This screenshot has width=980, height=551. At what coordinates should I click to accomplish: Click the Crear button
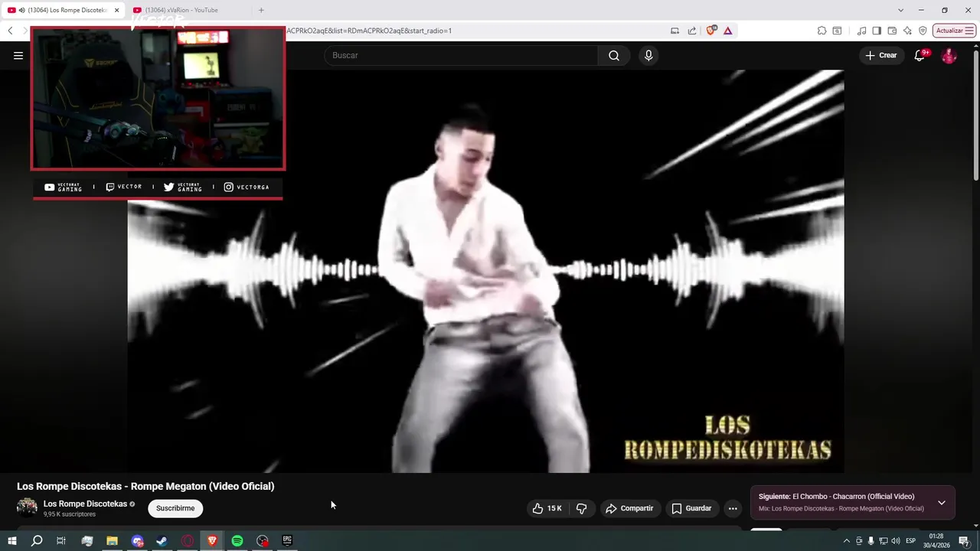click(880, 55)
